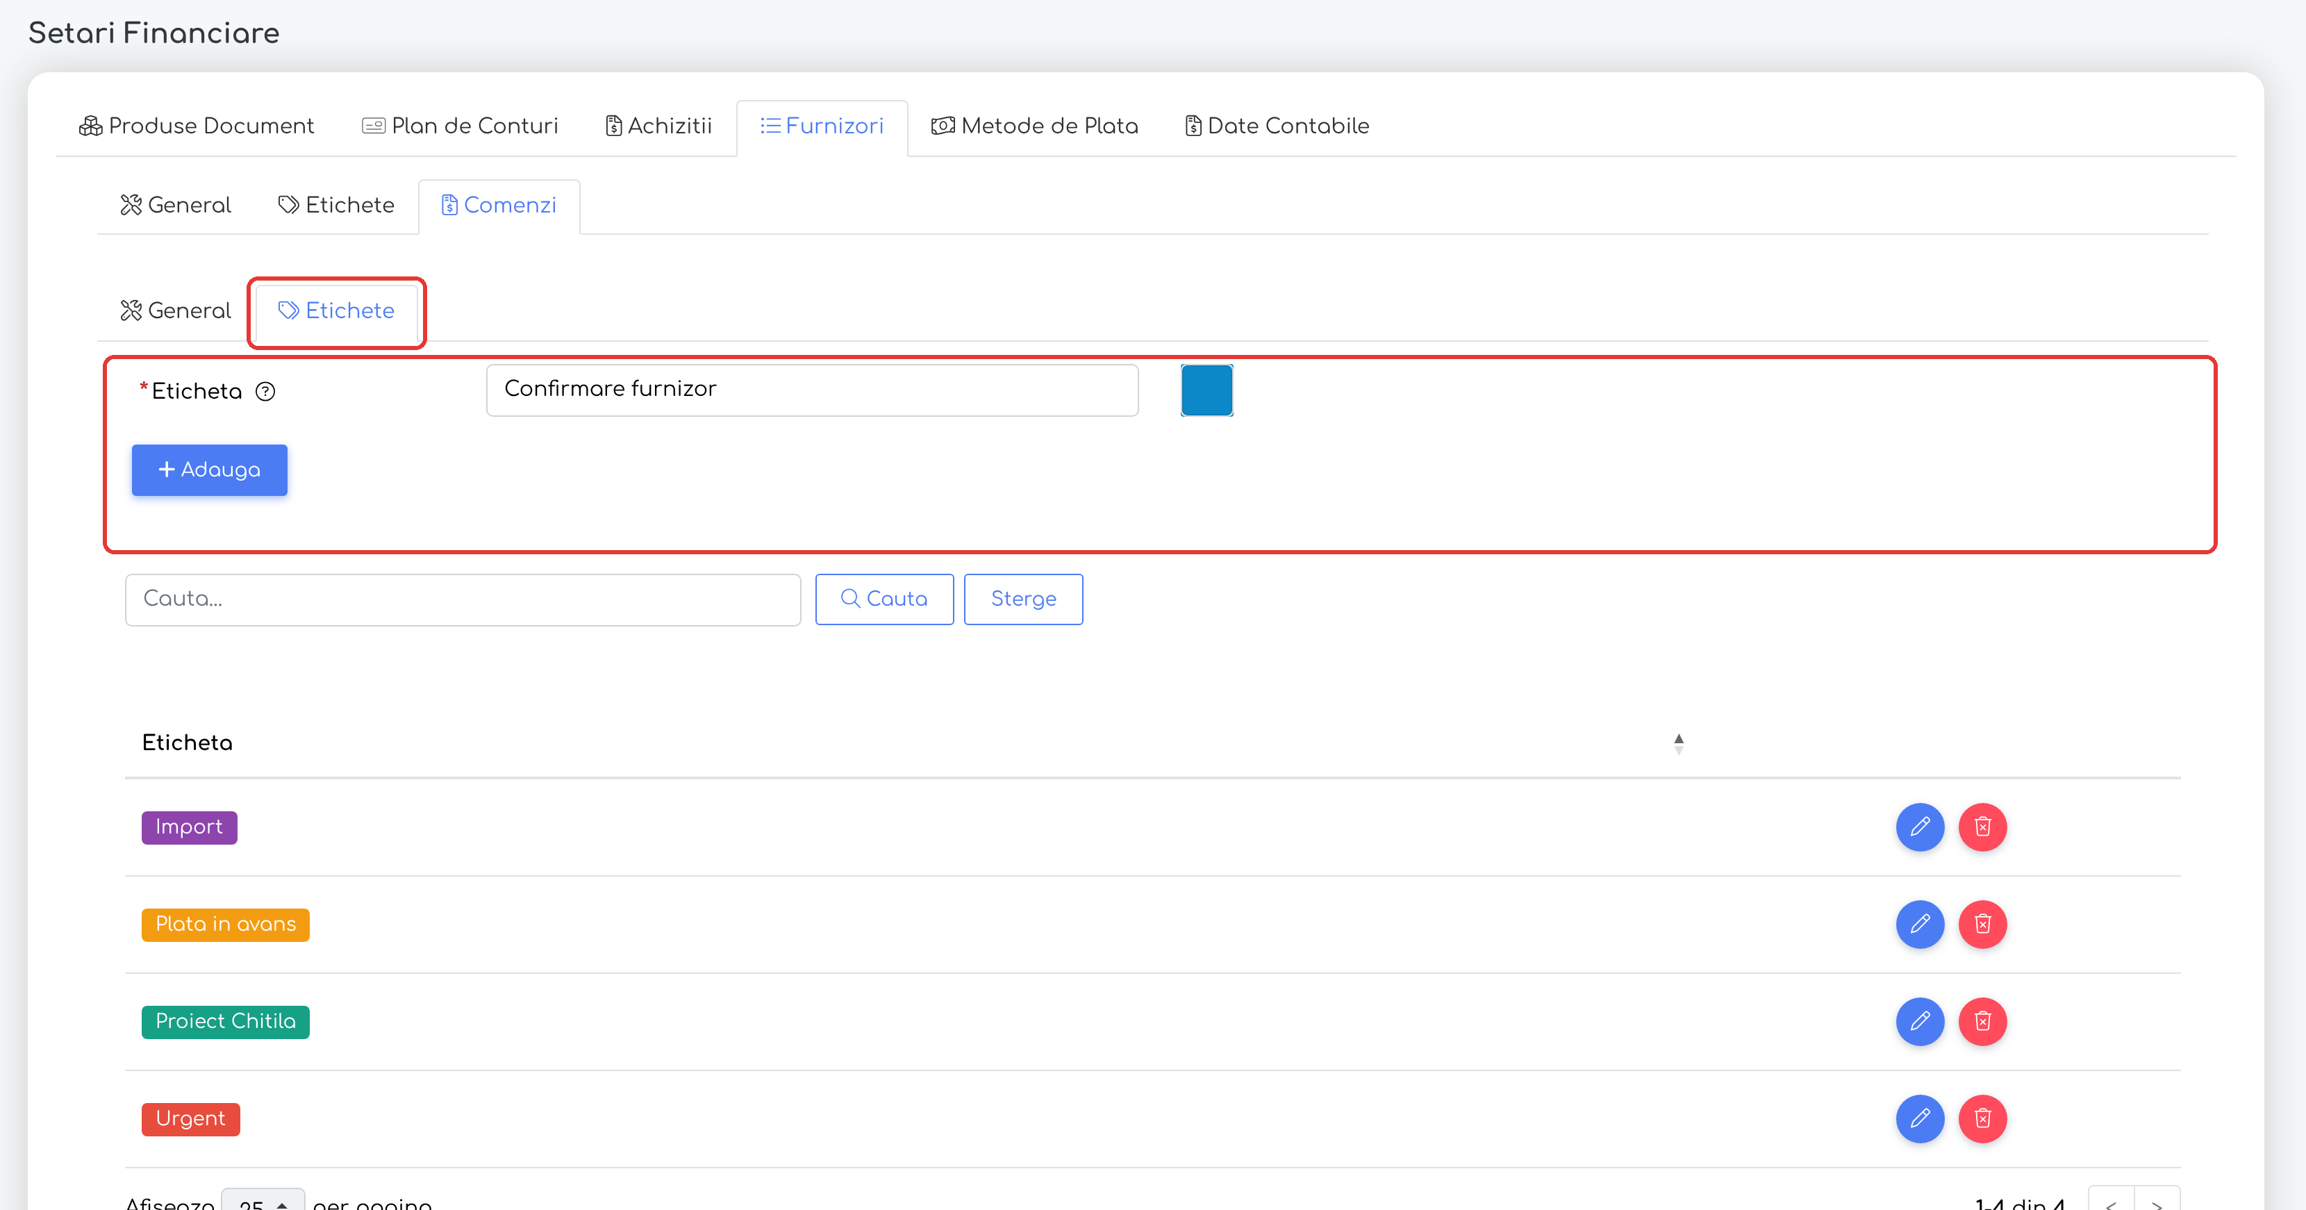The width and height of the screenshot is (2306, 1210).
Task: Focus the Eticheta name input field
Action: click(x=812, y=390)
